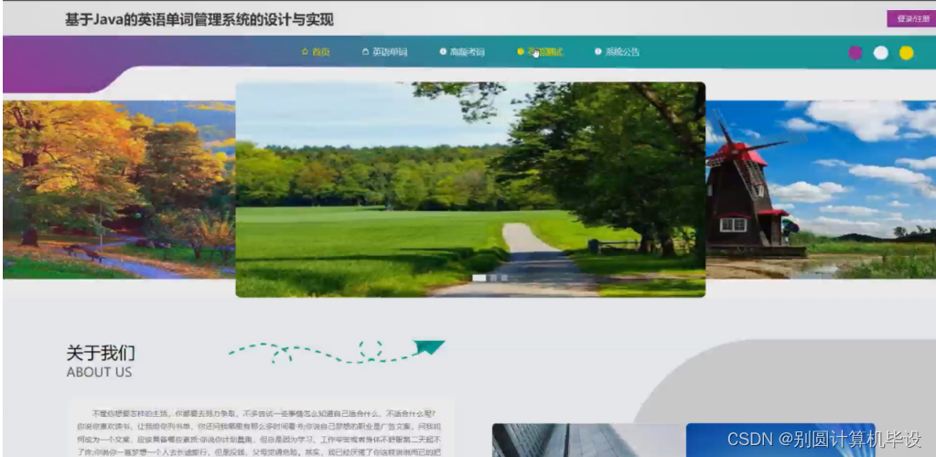Open the 系统公告 menu item

coord(618,52)
